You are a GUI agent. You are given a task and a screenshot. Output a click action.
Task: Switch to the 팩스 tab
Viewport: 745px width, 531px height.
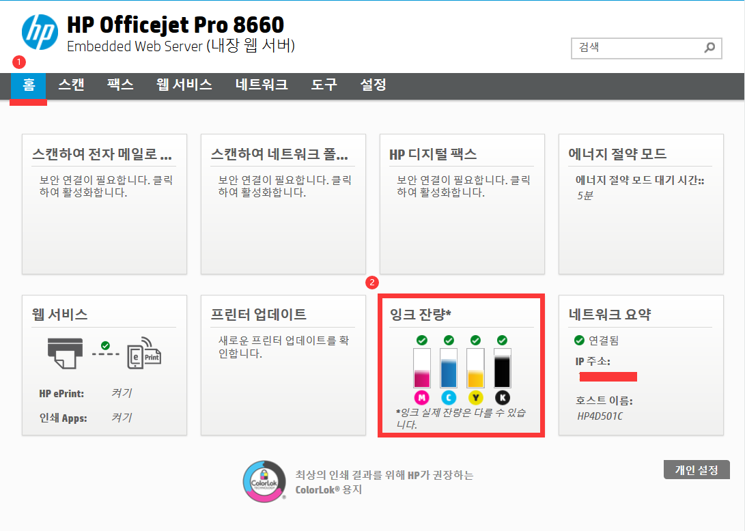click(x=120, y=85)
